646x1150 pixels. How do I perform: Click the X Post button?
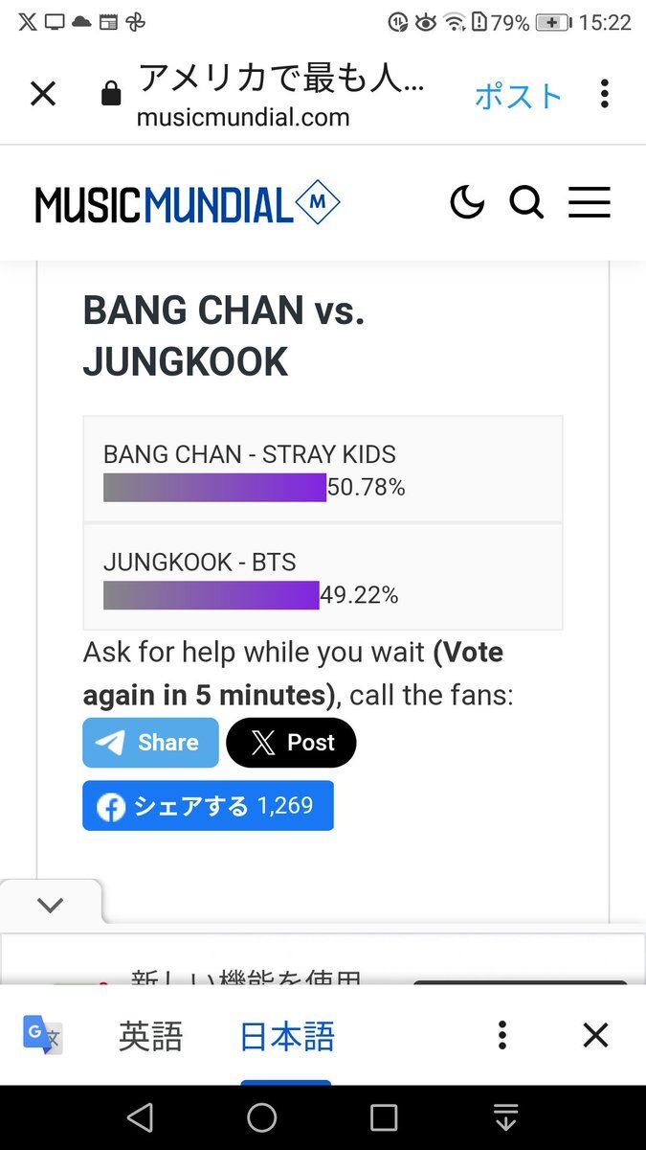(x=291, y=743)
